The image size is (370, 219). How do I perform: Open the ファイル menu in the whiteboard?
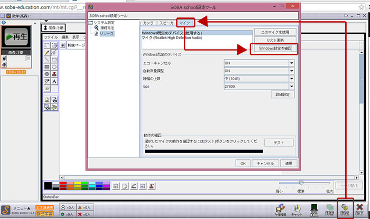51,37
